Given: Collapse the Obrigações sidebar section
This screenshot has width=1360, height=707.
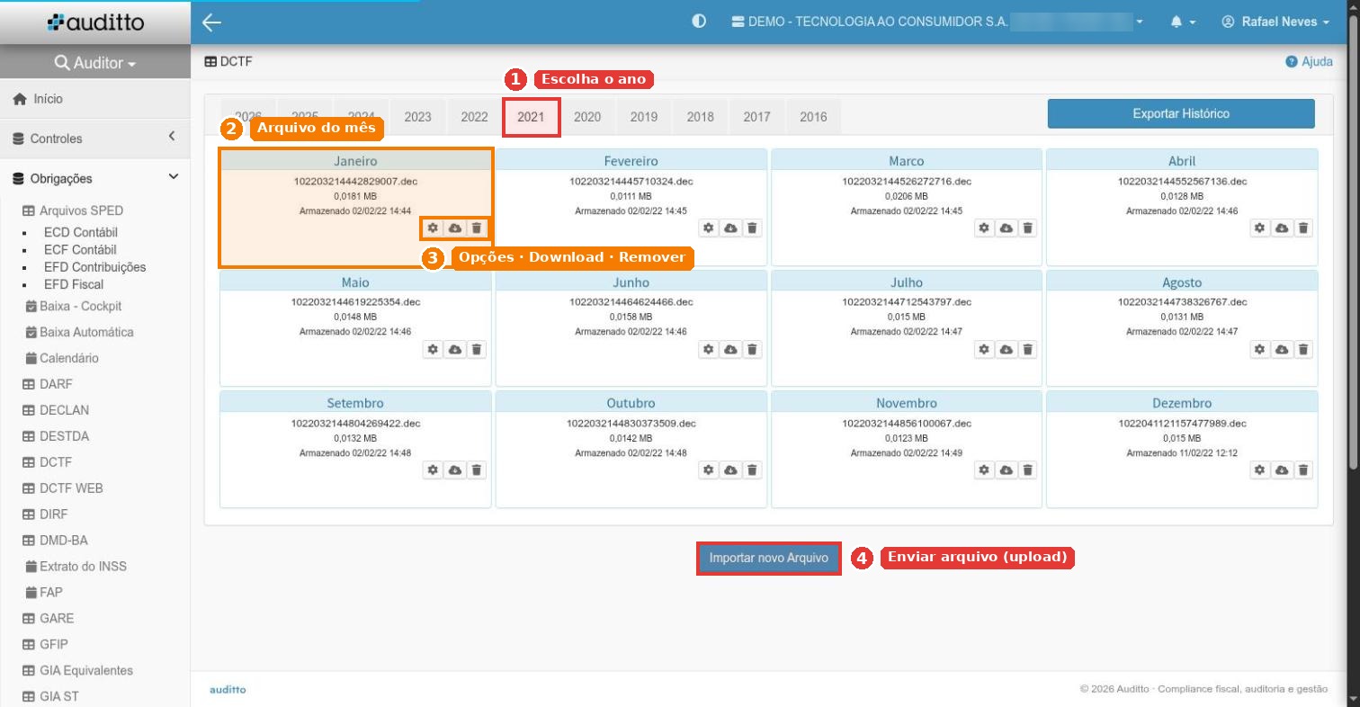Looking at the screenshot, I should [x=95, y=178].
